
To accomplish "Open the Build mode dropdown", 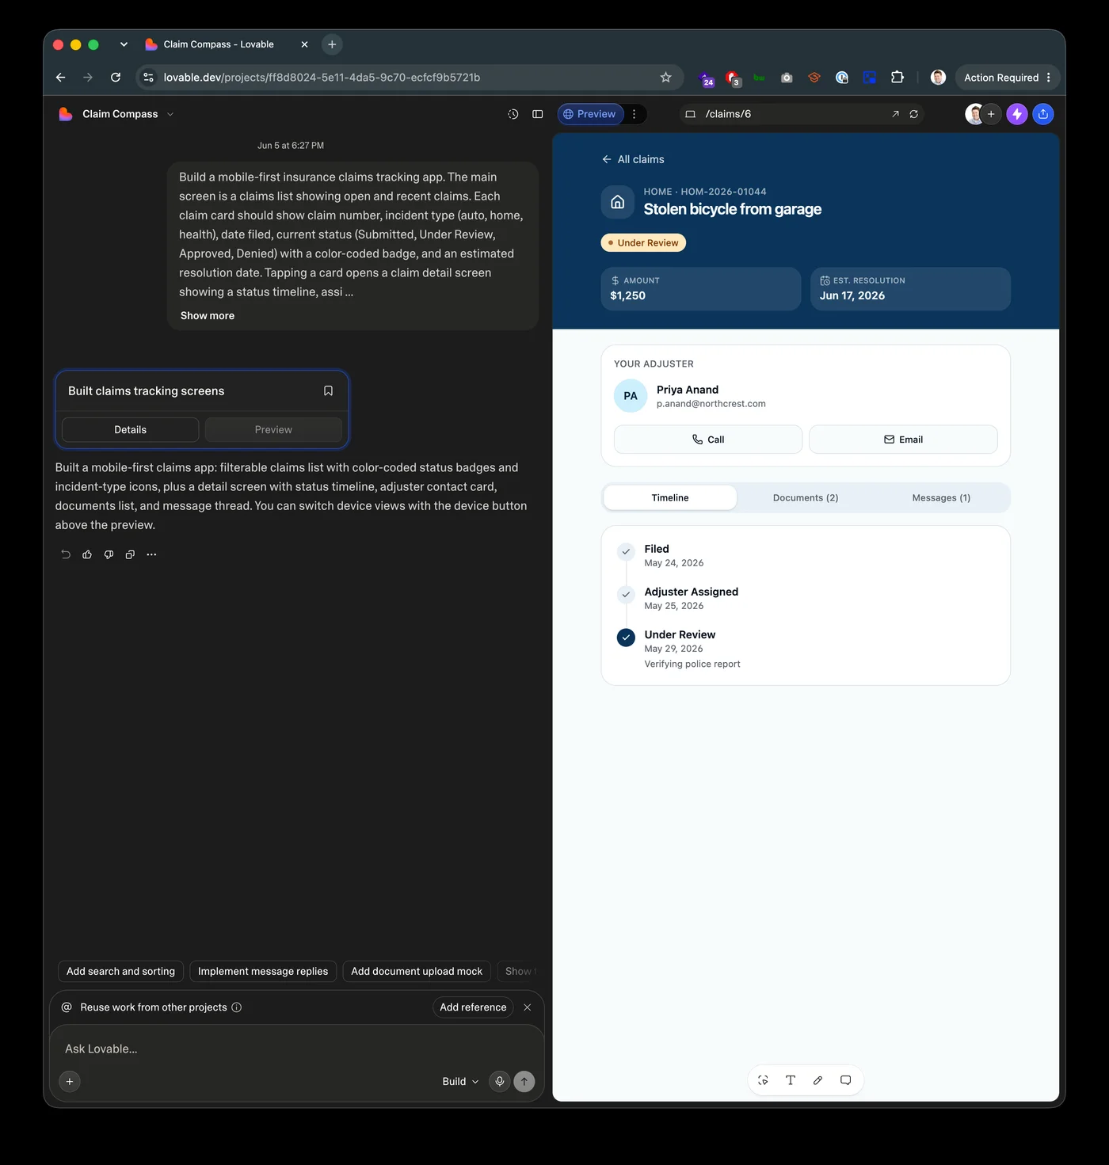I will click(x=460, y=1081).
